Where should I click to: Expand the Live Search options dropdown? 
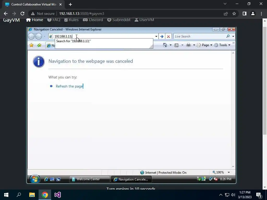point(233,36)
